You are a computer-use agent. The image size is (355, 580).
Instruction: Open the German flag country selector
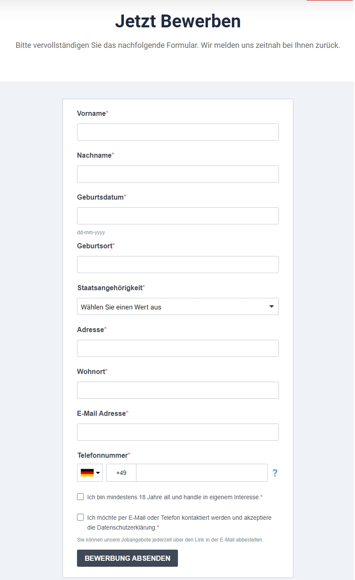[90, 473]
